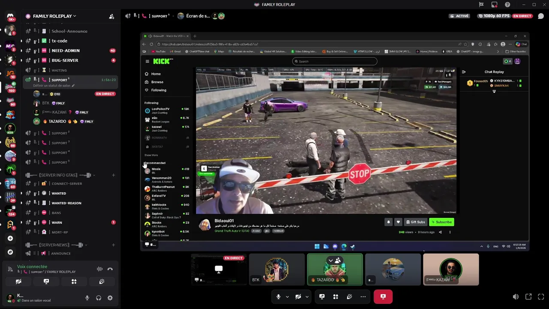Screen dimensions: 549x309
Task: Deafen audio with the headphones icon
Action: coord(99,298)
